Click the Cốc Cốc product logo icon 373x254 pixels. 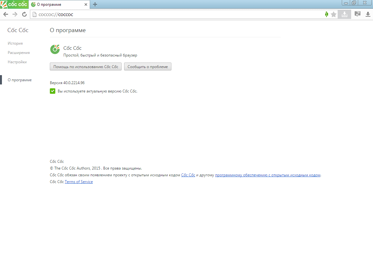click(55, 49)
